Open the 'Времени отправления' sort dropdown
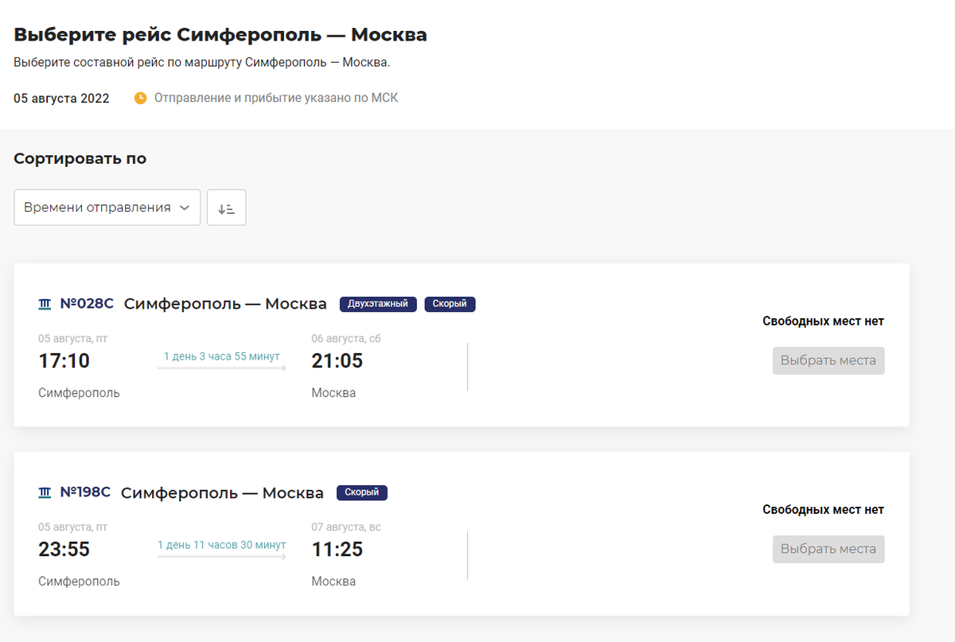This screenshot has height=642, width=955. [x=107, y=208]
